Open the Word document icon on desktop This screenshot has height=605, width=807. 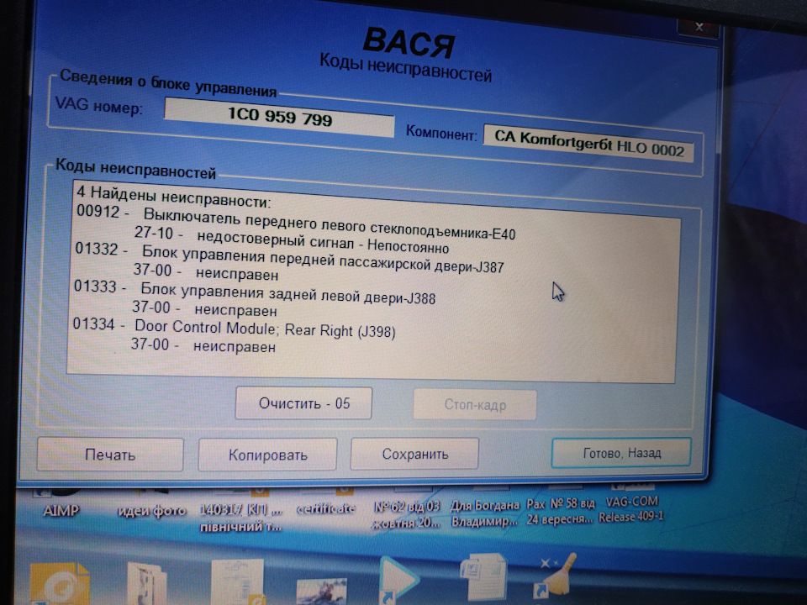point(483,576)
